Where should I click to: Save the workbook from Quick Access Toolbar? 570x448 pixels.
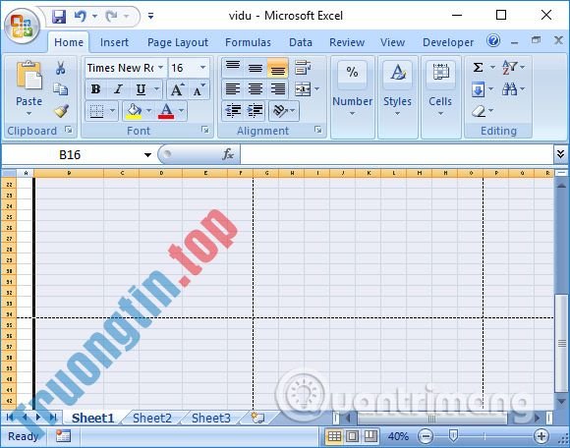click(59, 17)
